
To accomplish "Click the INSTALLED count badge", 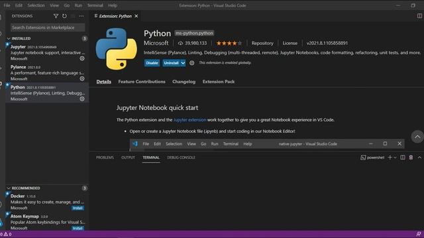I will [x=84, y=38].
